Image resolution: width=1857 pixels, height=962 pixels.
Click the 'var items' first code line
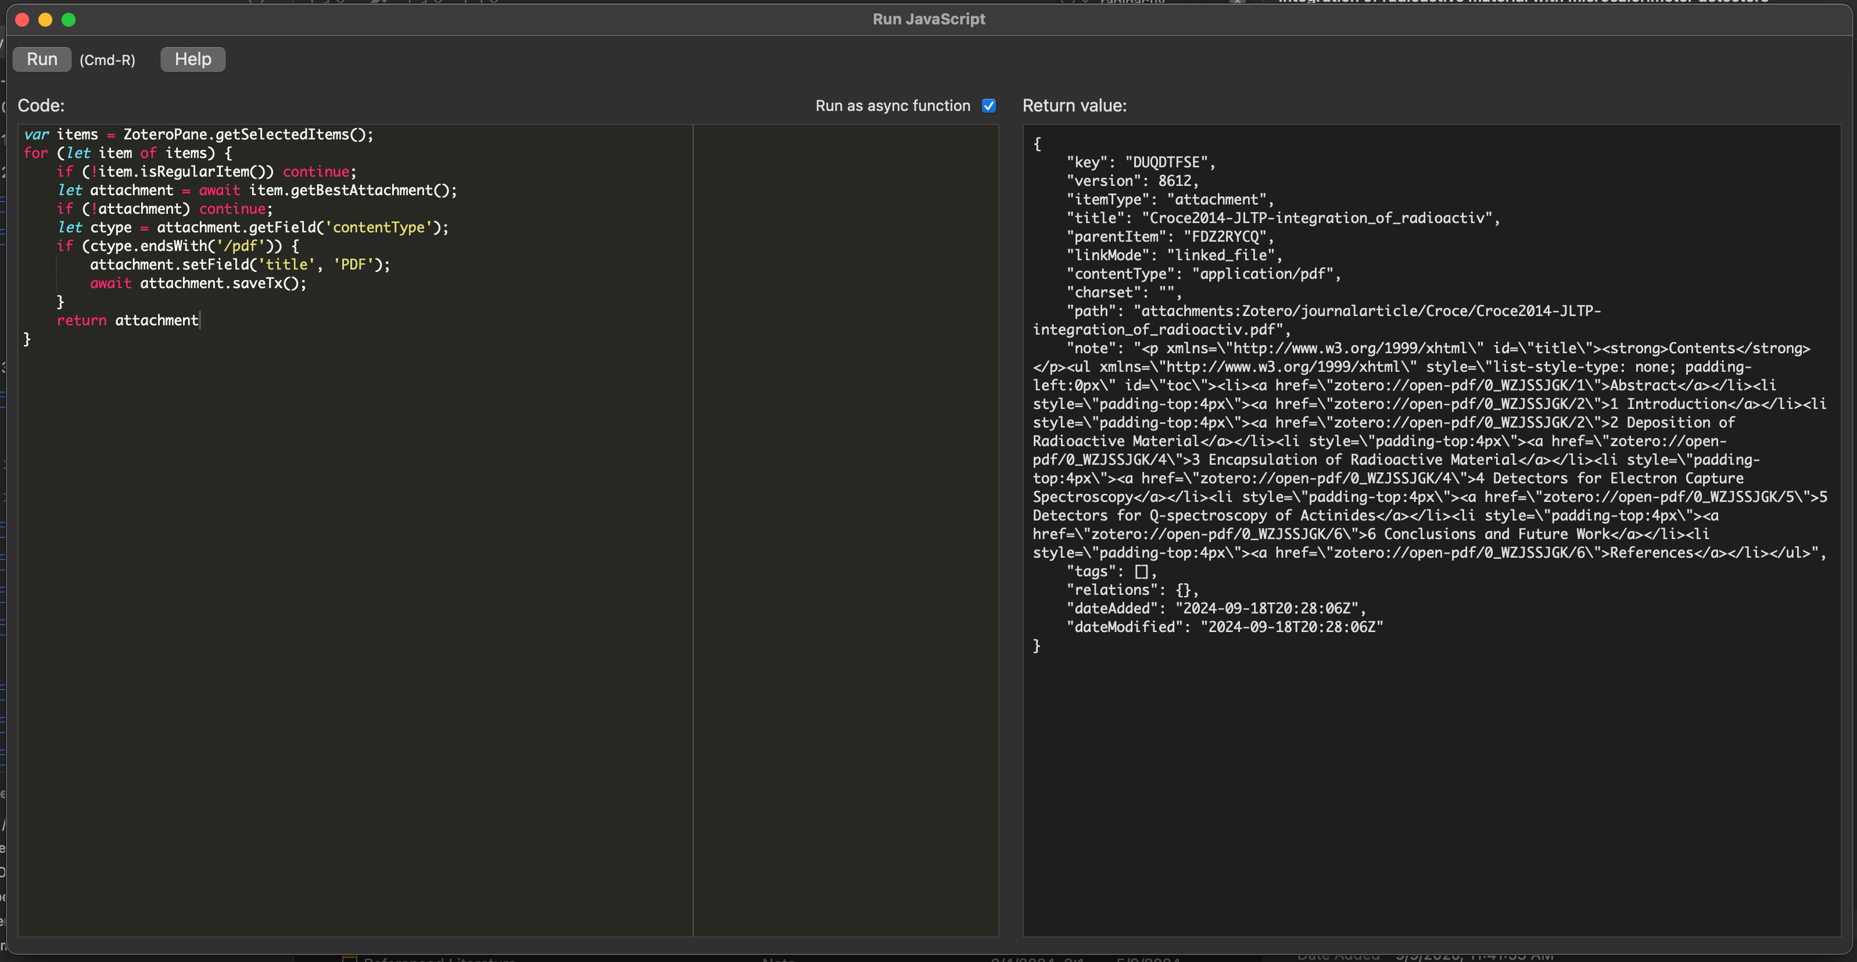(198, 134)
